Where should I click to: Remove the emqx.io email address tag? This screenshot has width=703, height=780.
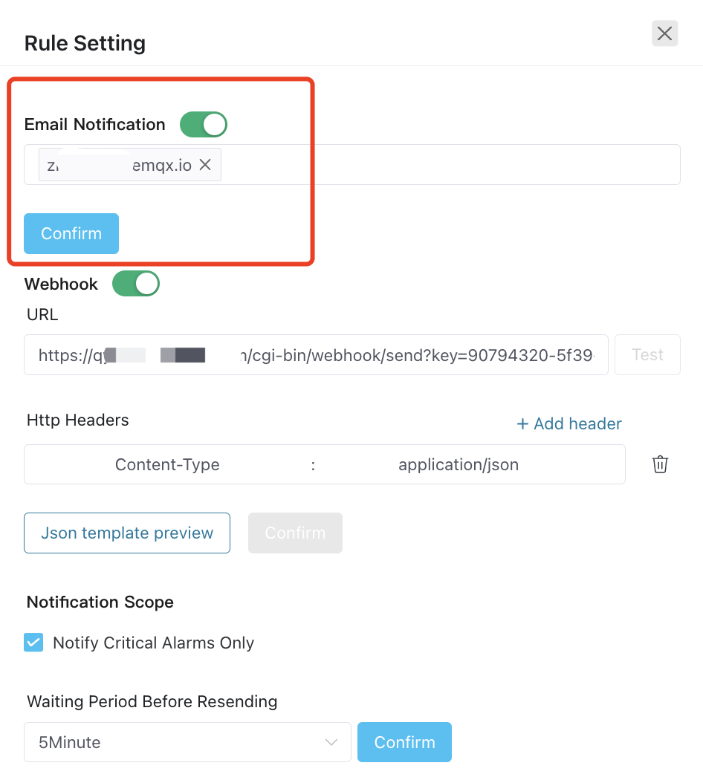coord(205,165)
